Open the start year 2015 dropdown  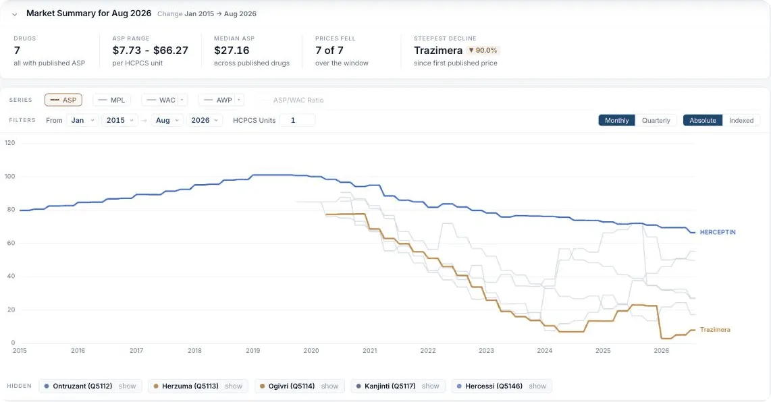click(120, 120)
